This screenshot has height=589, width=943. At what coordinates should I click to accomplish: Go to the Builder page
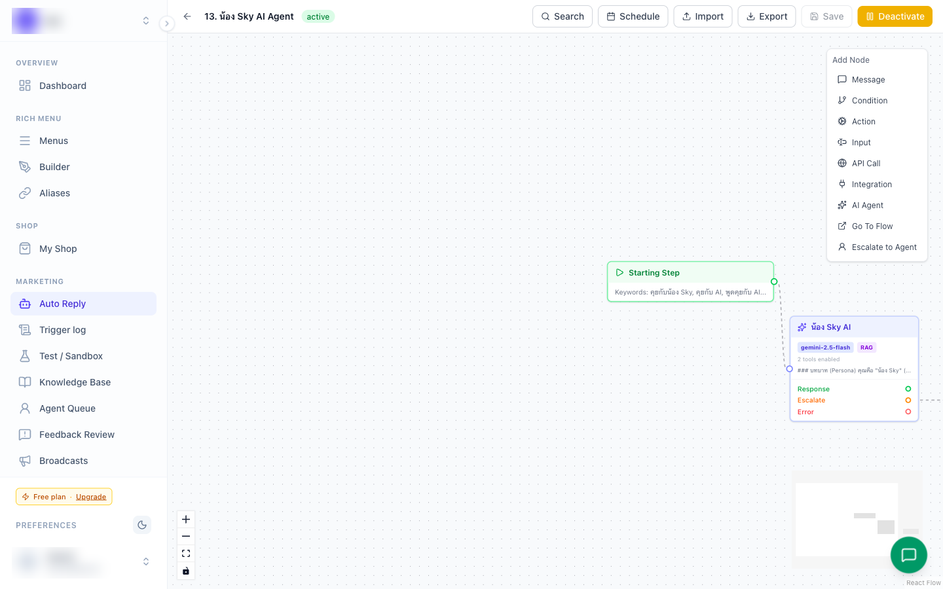click(83, 167)
